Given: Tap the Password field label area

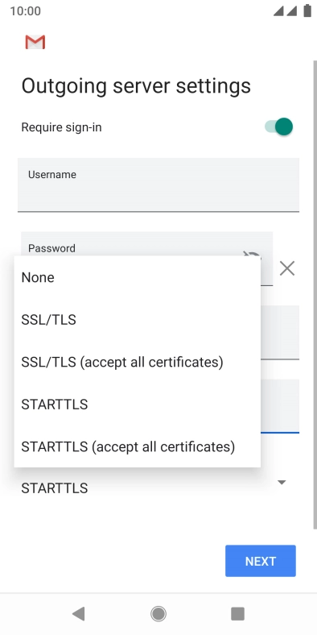Looking at the screenshot, I should pyautogui.click(x=51, y=248).
